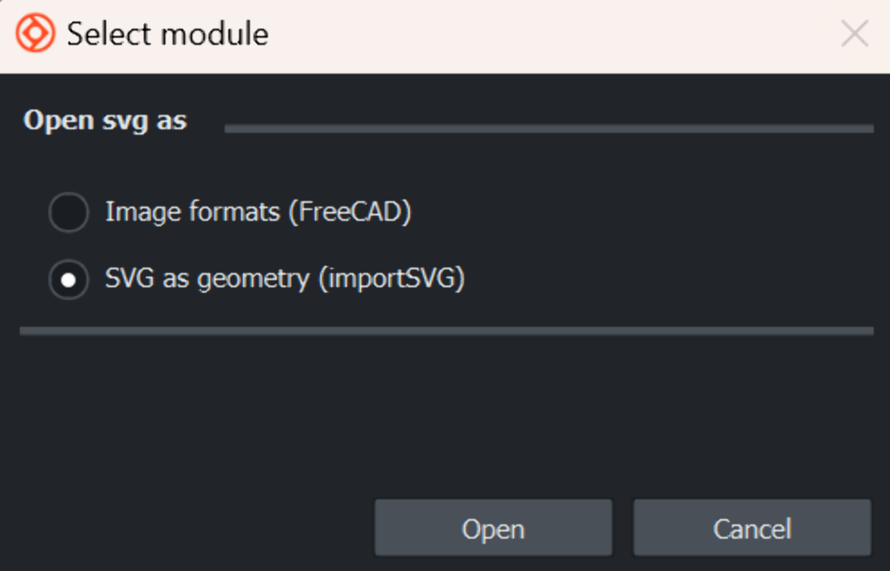This screenshot has height=571, width=890.
Task: Choose the SVG as geometry radio button
Action: point(69,279)
